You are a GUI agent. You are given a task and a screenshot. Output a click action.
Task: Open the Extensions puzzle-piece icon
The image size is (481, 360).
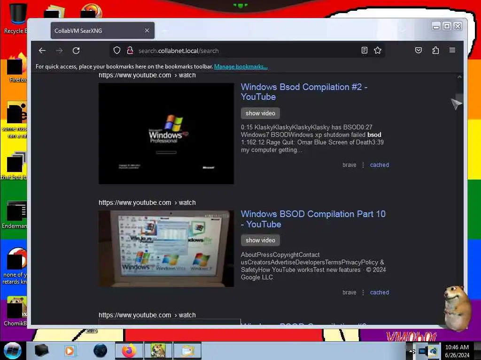coord(435,51)
